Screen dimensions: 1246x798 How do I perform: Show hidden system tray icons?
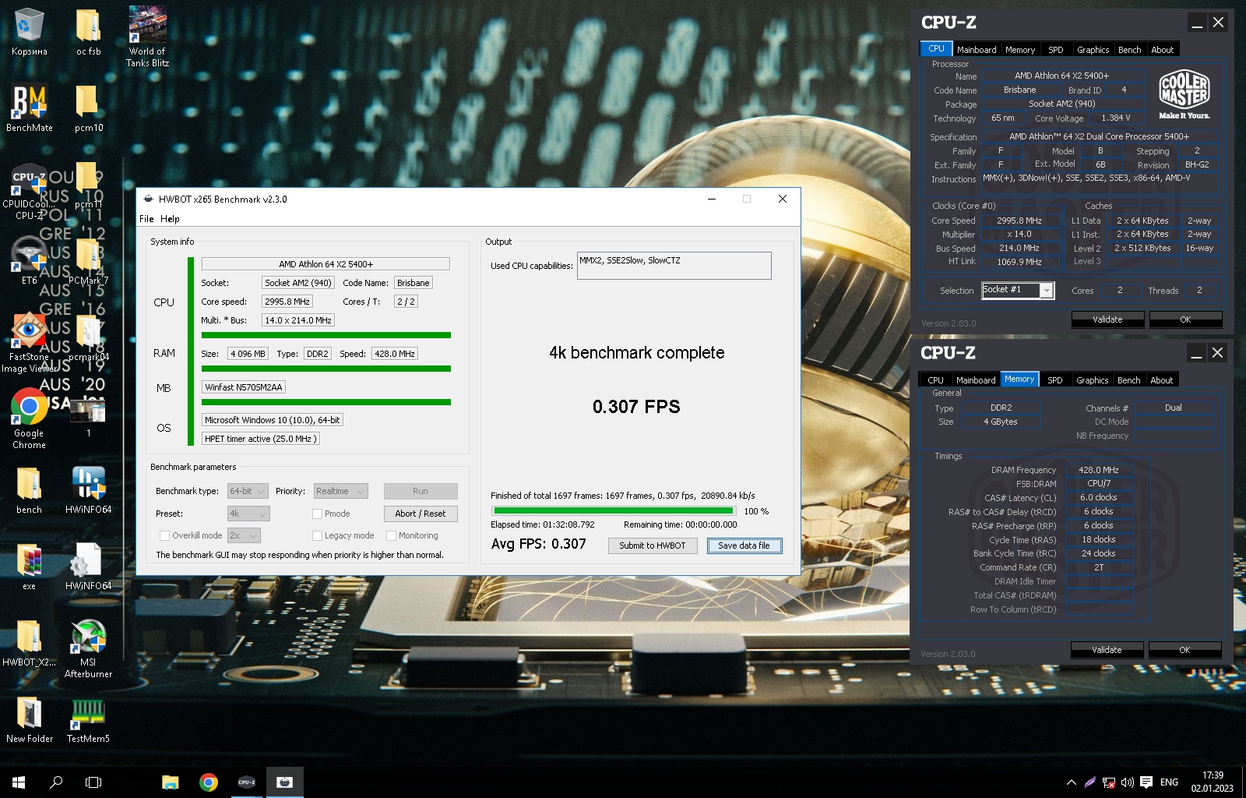tap(1072, 782)
